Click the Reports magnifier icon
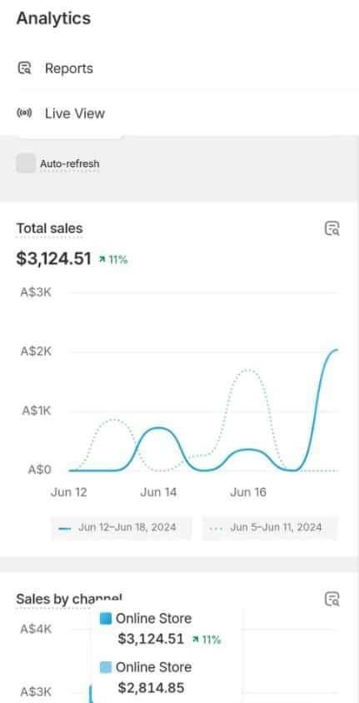This screenshot has height=703, width=359. tap(25, 68)
